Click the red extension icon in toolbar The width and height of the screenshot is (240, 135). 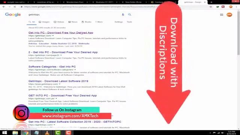point(223,7)
